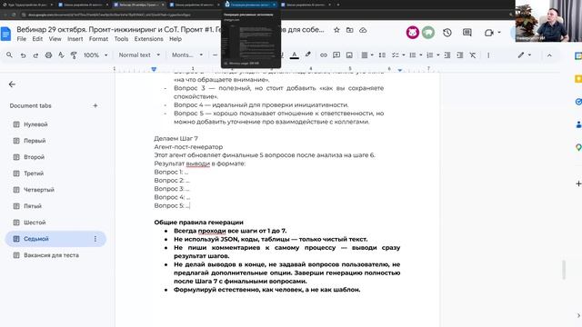Increase paragraph indent
582x327 pixels.
click(x=460, y=55)
